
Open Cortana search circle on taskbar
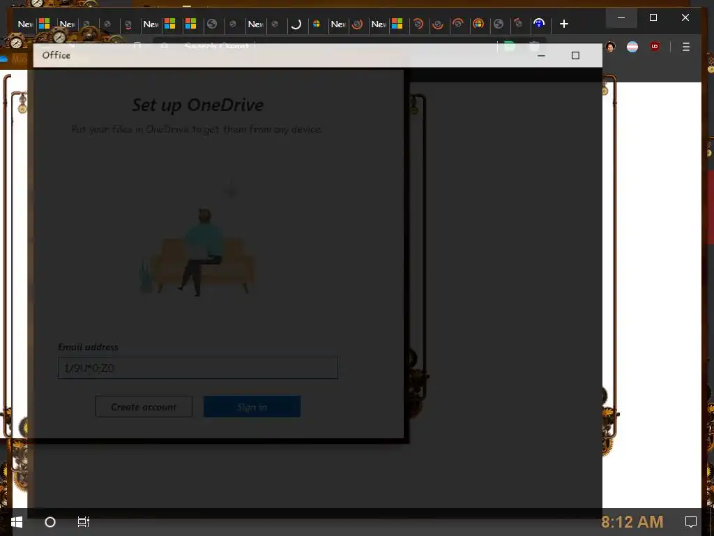(50, 522)
